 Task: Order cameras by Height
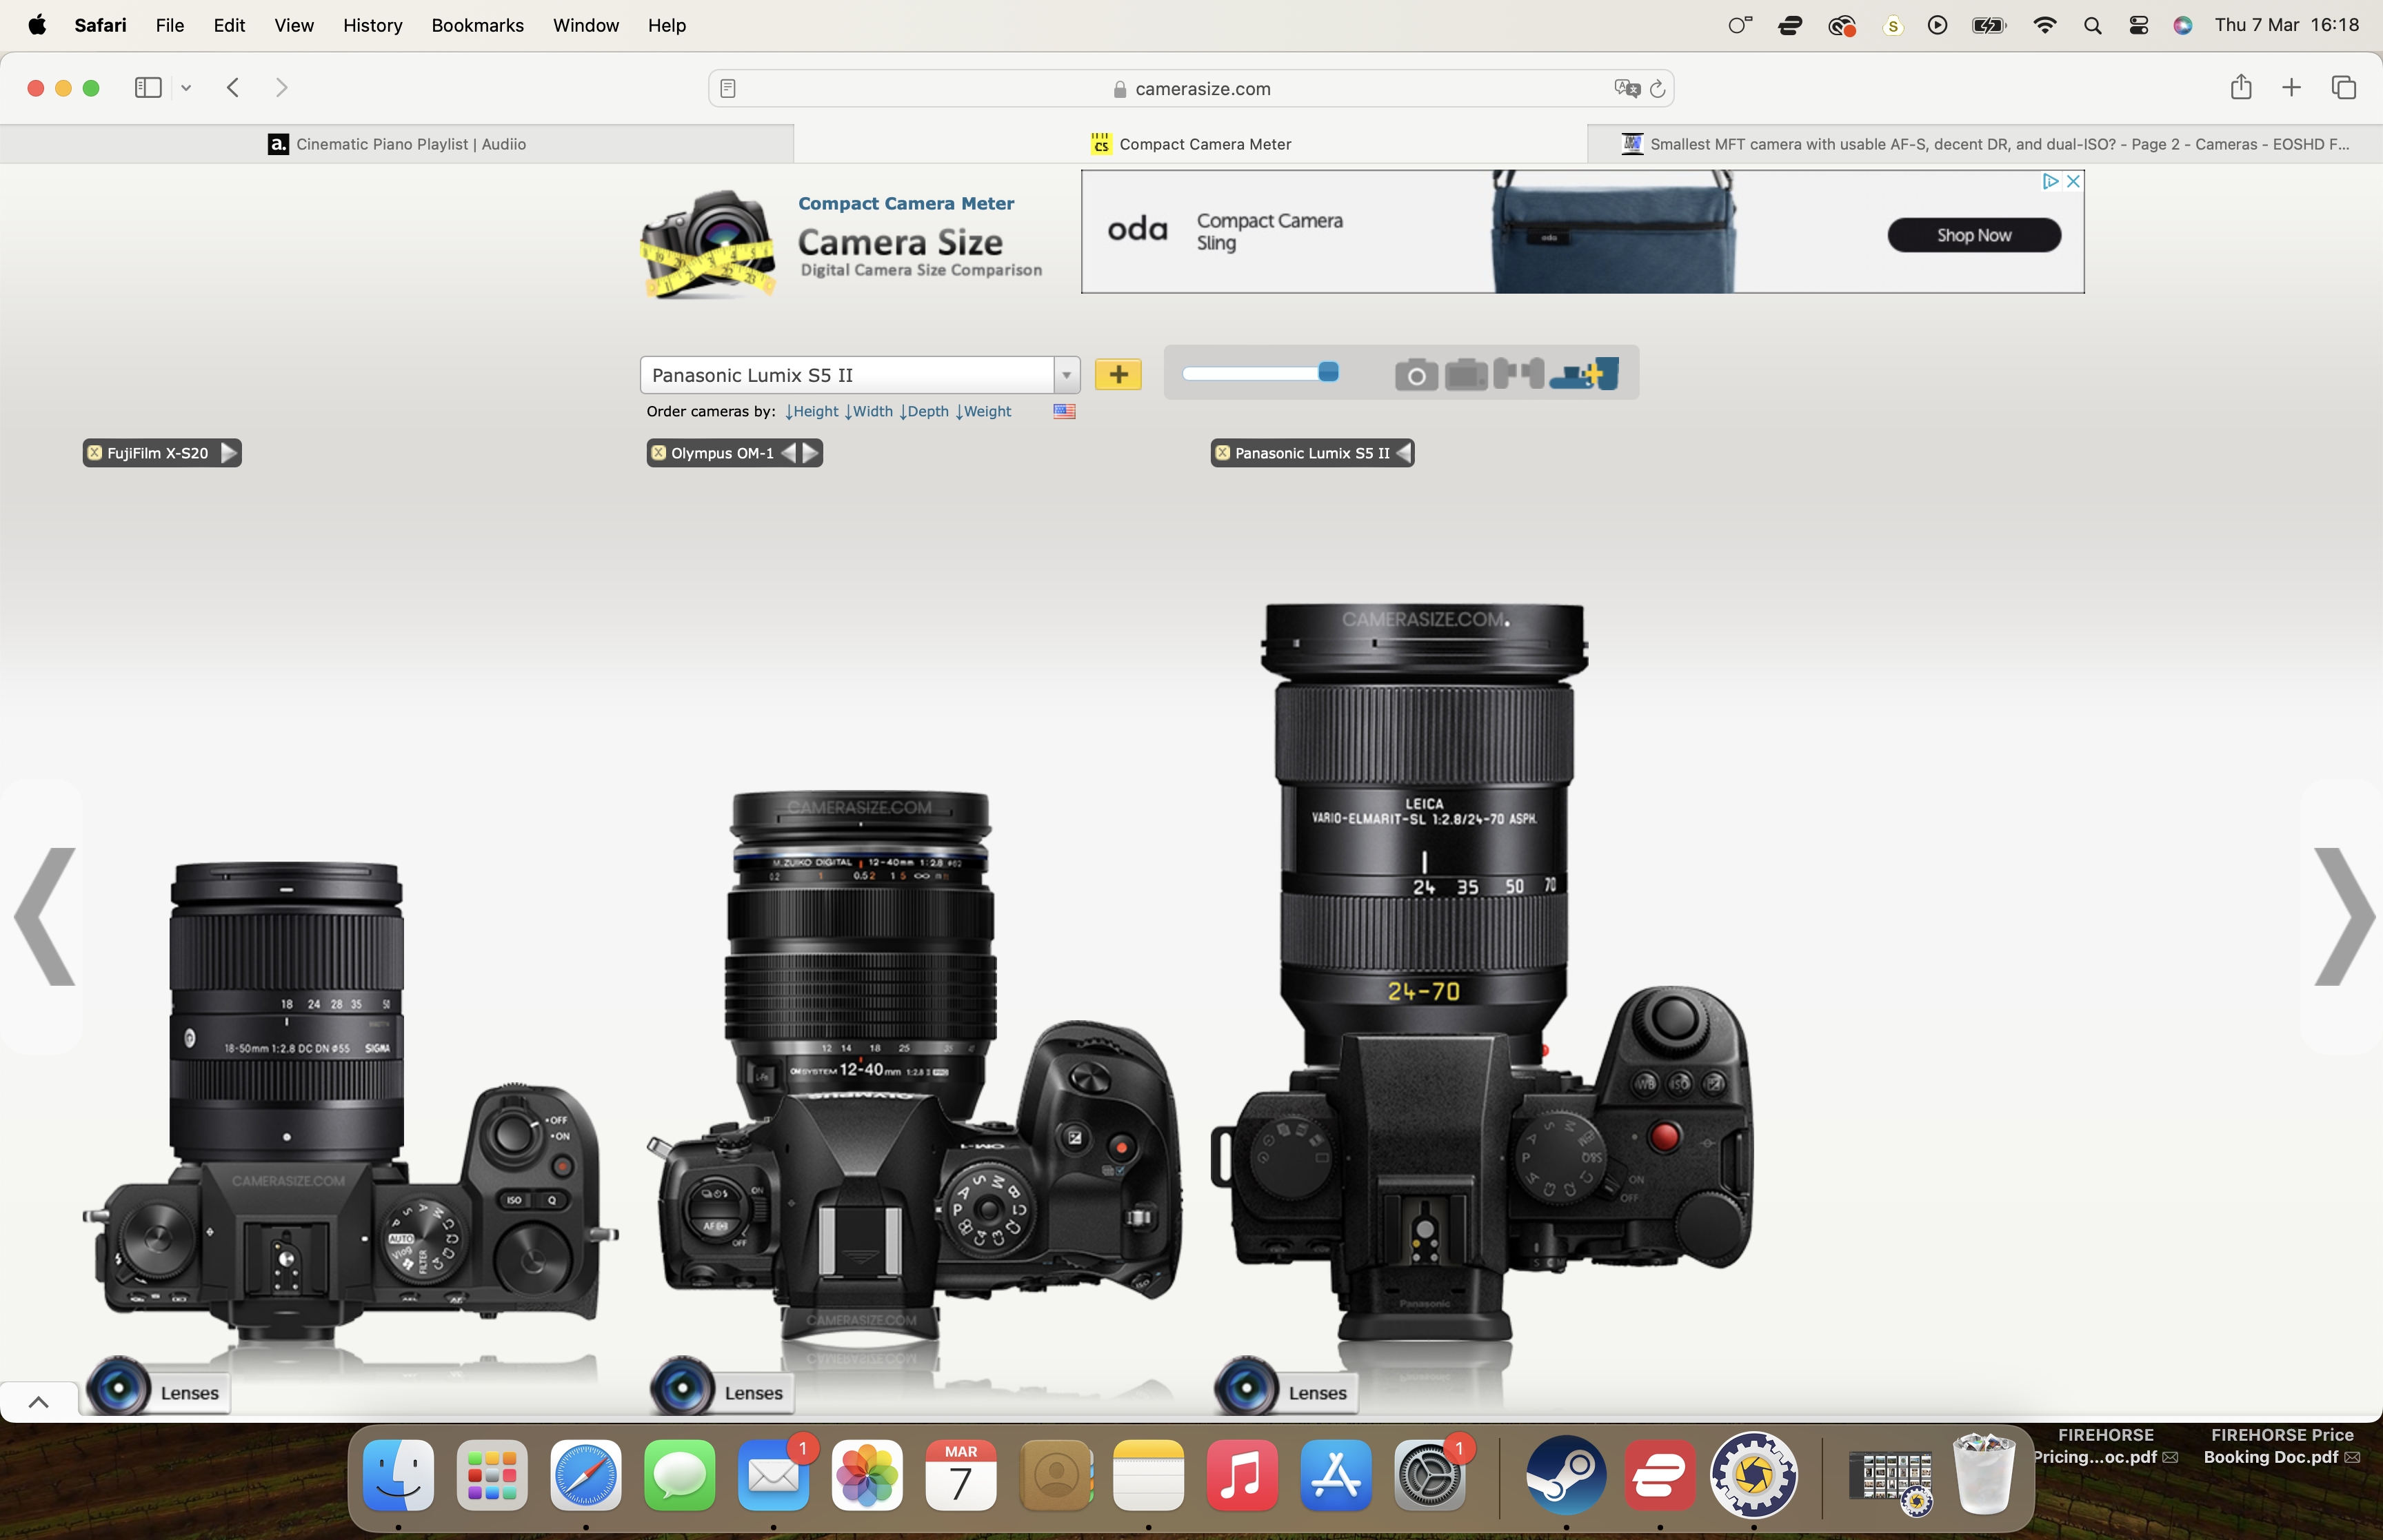[812, 411]
